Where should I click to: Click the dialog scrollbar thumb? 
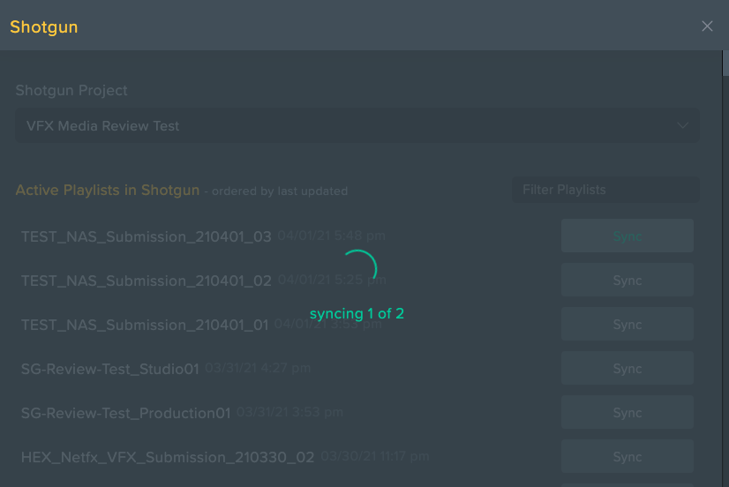(725, 64)
